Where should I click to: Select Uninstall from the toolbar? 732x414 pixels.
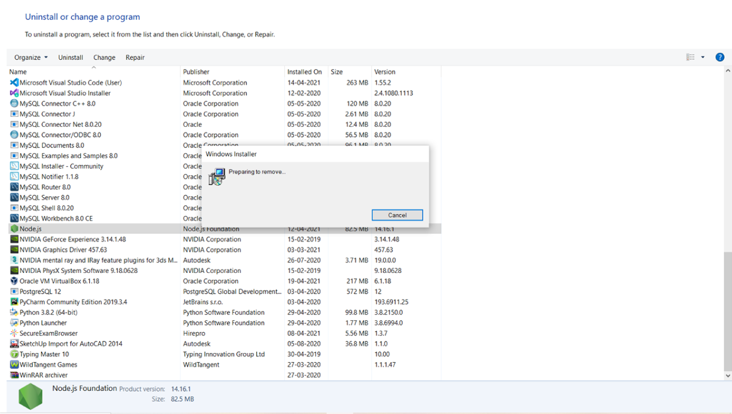point(70,57)
